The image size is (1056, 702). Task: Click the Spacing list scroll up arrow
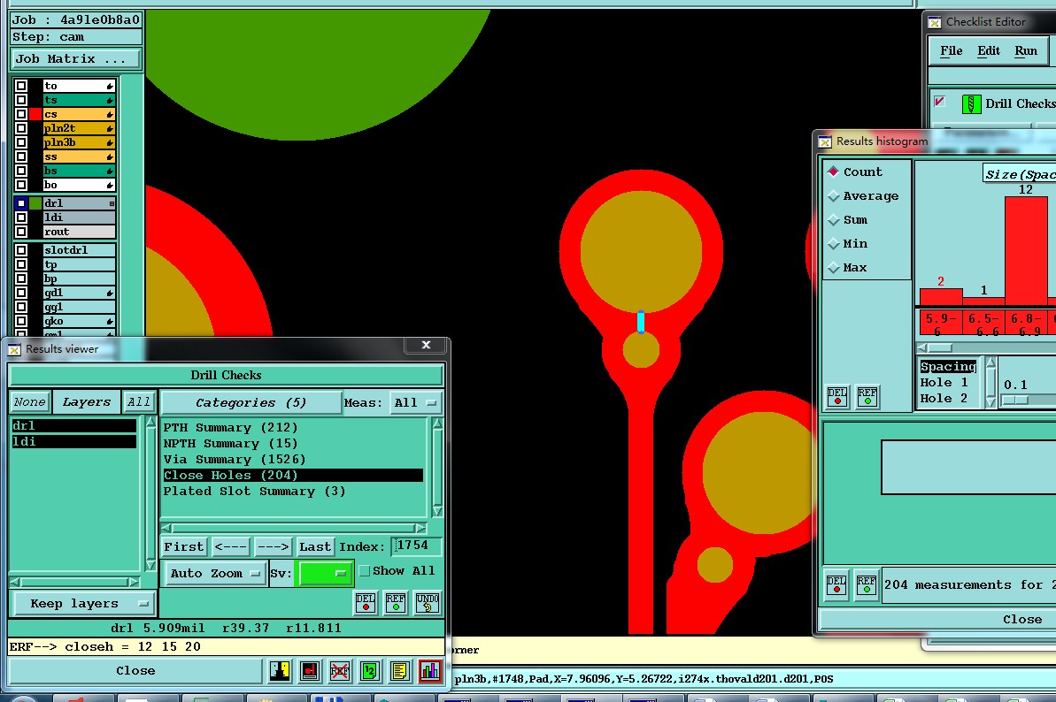point(990,363)
